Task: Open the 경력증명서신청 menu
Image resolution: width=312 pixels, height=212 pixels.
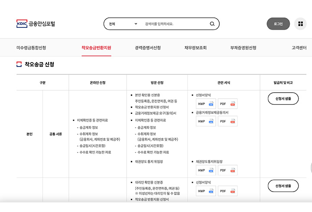Action: point(148,48)
